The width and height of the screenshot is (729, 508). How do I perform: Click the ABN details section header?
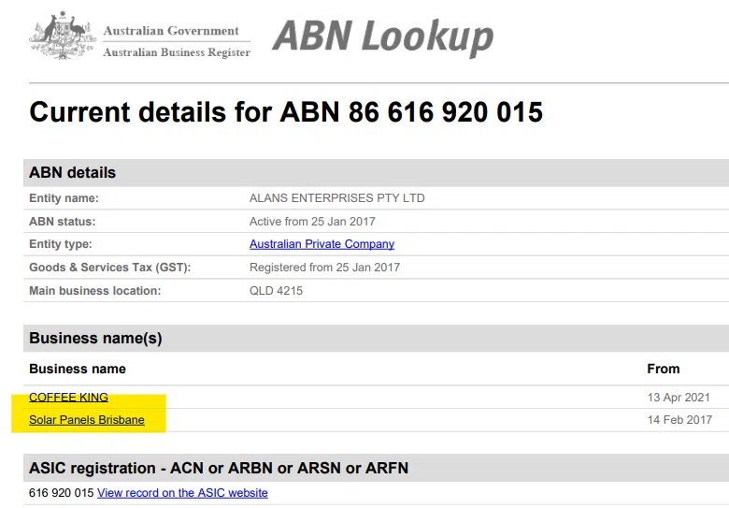(376, 172)
